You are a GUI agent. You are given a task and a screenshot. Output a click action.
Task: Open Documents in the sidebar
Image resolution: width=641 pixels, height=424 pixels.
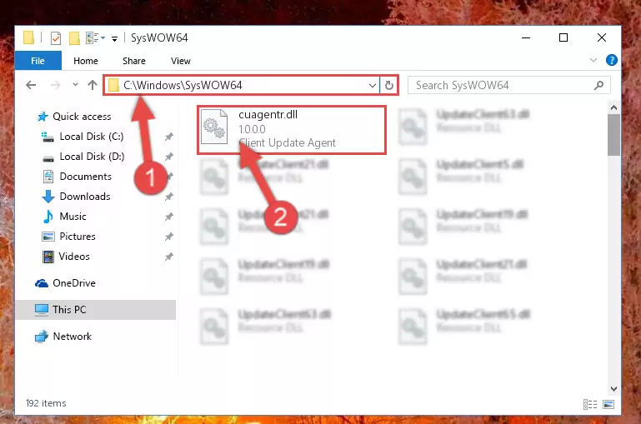point(86,177)
